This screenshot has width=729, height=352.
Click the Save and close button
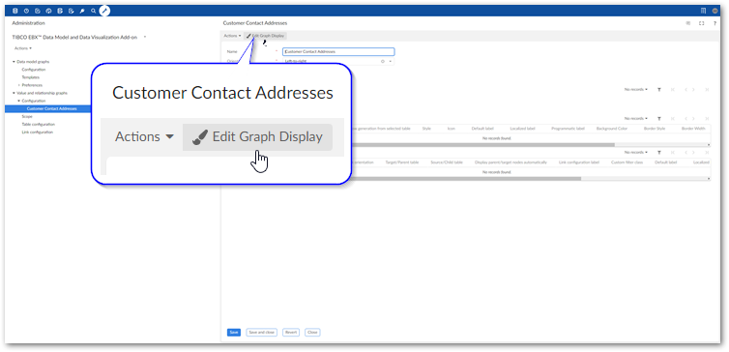(262, 333)
